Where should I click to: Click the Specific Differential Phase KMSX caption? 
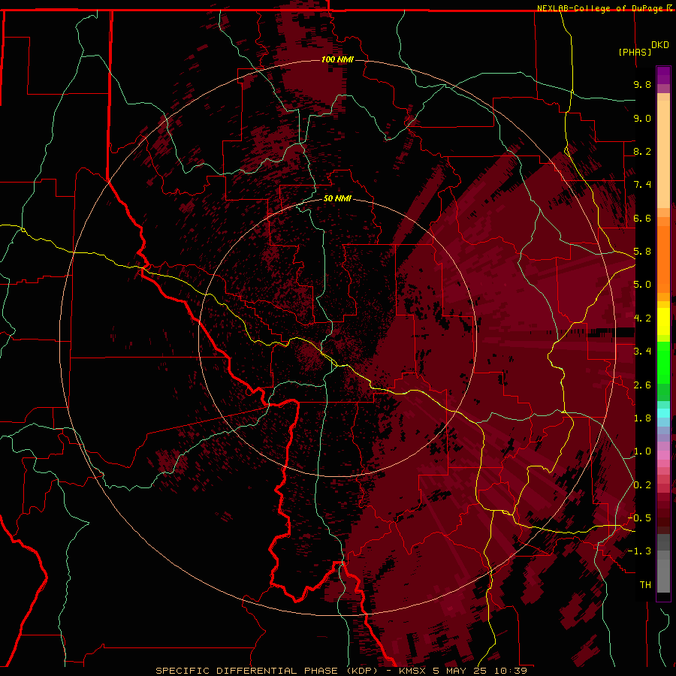[x=341, y=671]
